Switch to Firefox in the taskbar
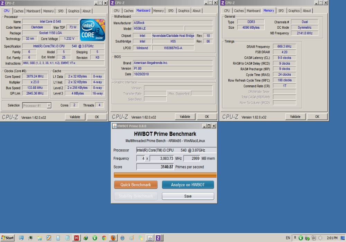346x242 pixels. pyautogui.click(x=113, y=238)
